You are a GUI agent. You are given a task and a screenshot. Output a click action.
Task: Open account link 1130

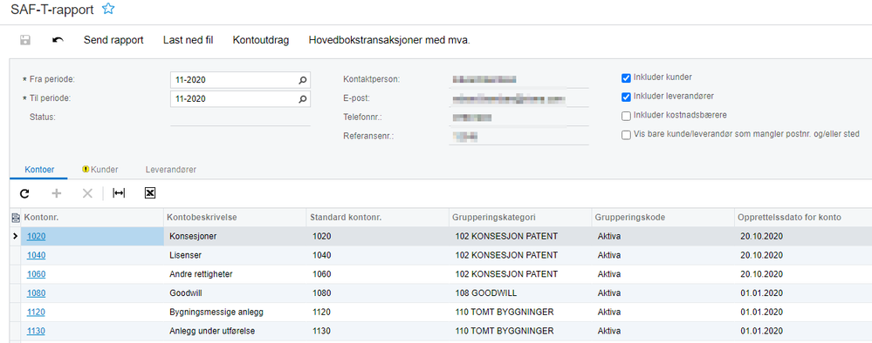click(x=36, y=331)
